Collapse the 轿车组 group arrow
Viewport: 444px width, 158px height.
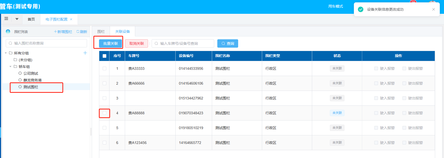tap(10, 67)
